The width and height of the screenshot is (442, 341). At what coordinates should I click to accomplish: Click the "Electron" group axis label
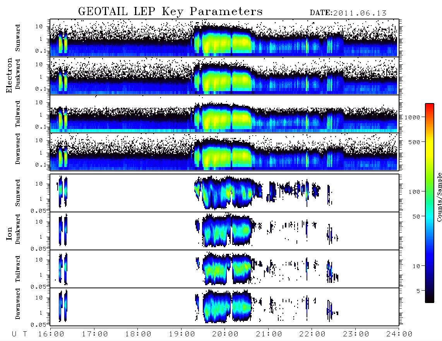(x=9, y=75)
